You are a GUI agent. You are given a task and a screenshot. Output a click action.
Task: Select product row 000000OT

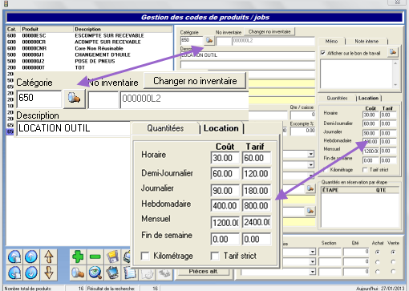pyautogui.click(x=89, y=67)
